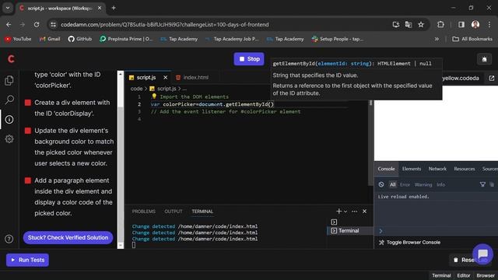
Task: Click the console trash icon
Action: pos(492,184)
